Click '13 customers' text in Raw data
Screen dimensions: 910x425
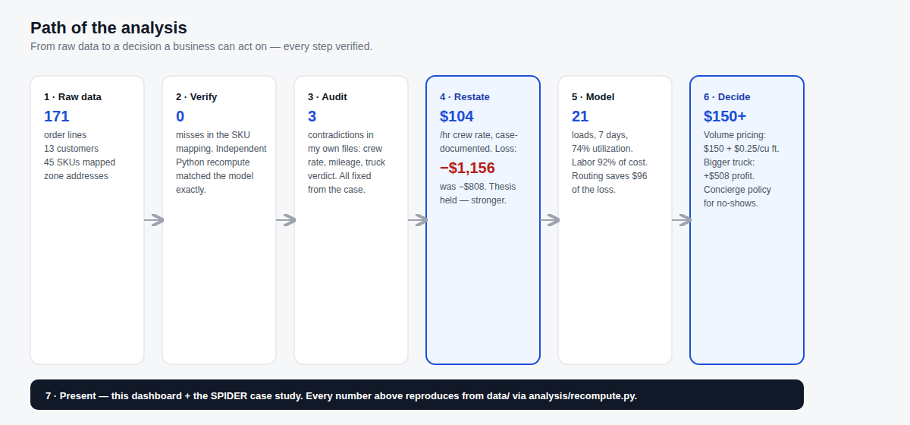tap(71, 149)
